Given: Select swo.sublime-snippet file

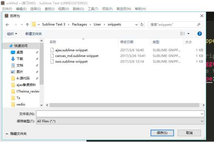Looking at the screenshot, I should click(71, 62).
